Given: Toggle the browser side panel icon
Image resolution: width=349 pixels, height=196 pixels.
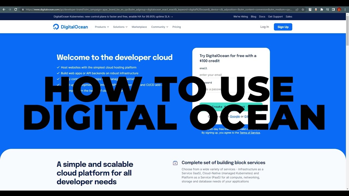Looking at the screenshot, I should pos(333,10).
